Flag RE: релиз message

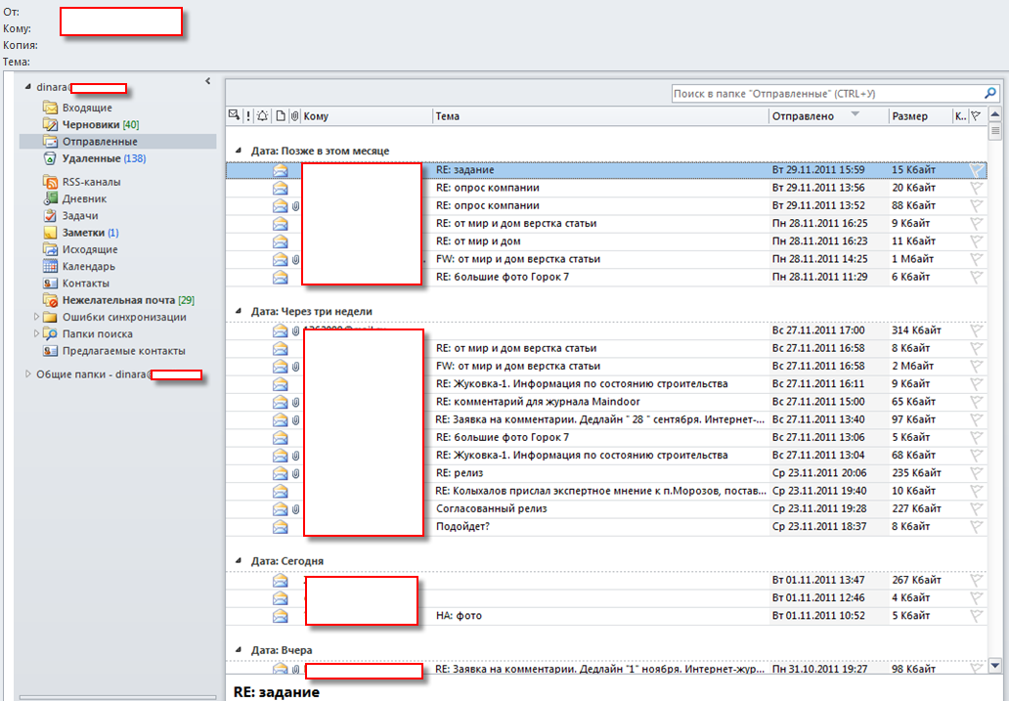[977, 472]
